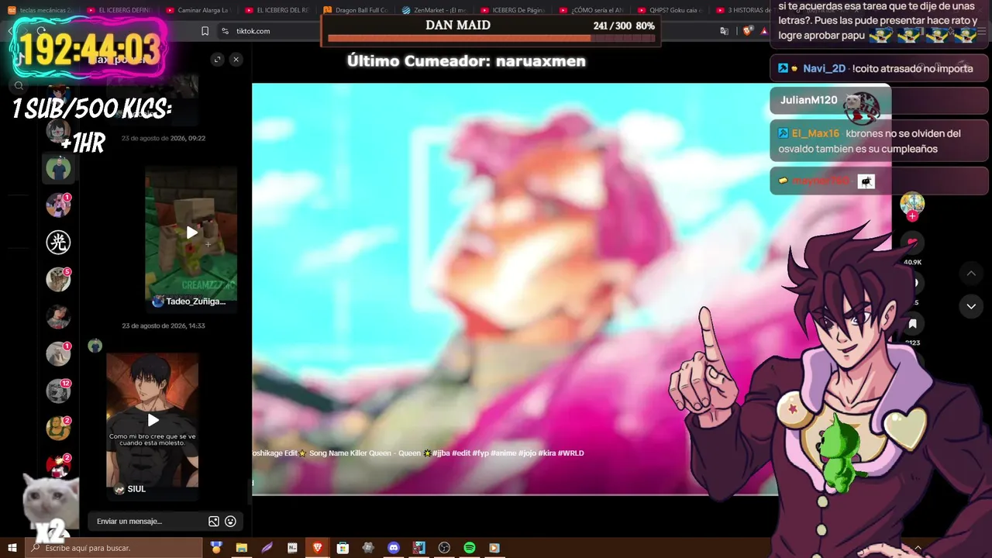
Task: Bookmark this page via the bookmark icon
Action: 205,31
